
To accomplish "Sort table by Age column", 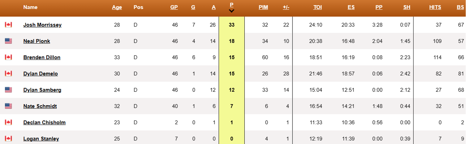I will click(117, 7).
